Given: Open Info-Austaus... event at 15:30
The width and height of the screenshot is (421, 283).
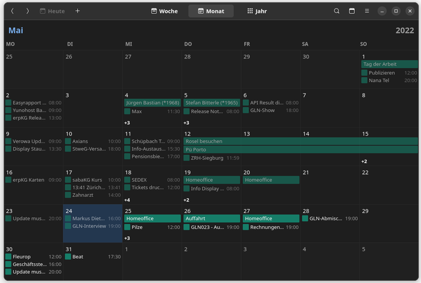Looking at the screenshot, I should pyautogui.click(x=152, y=149).
